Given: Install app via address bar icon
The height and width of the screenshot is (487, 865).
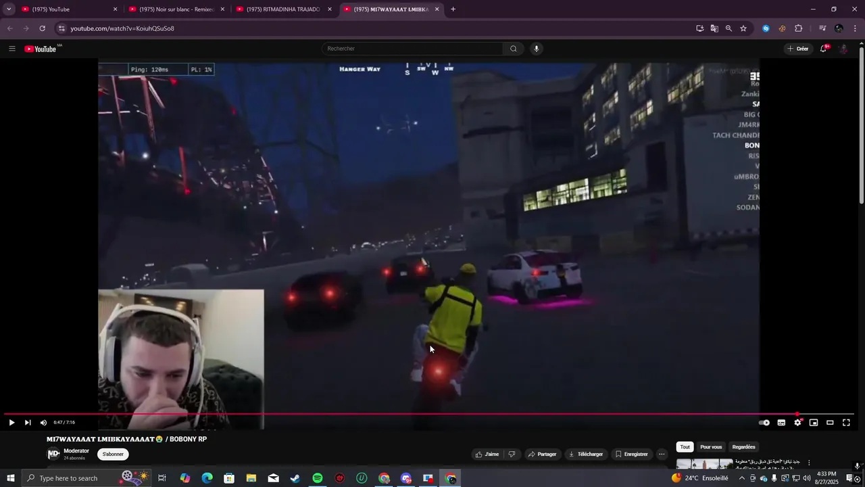Looking at the screenshot, I should [699, 28].
